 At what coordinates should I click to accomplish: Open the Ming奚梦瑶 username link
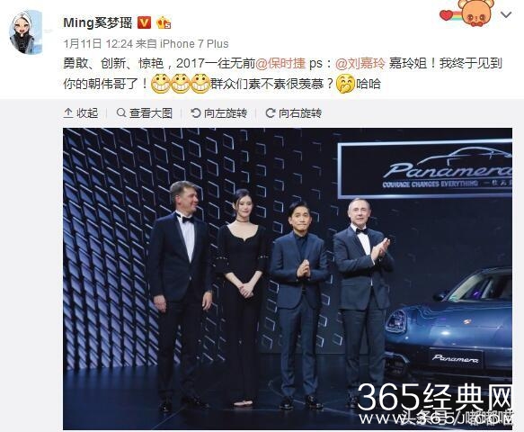click(x=98, y=22)
